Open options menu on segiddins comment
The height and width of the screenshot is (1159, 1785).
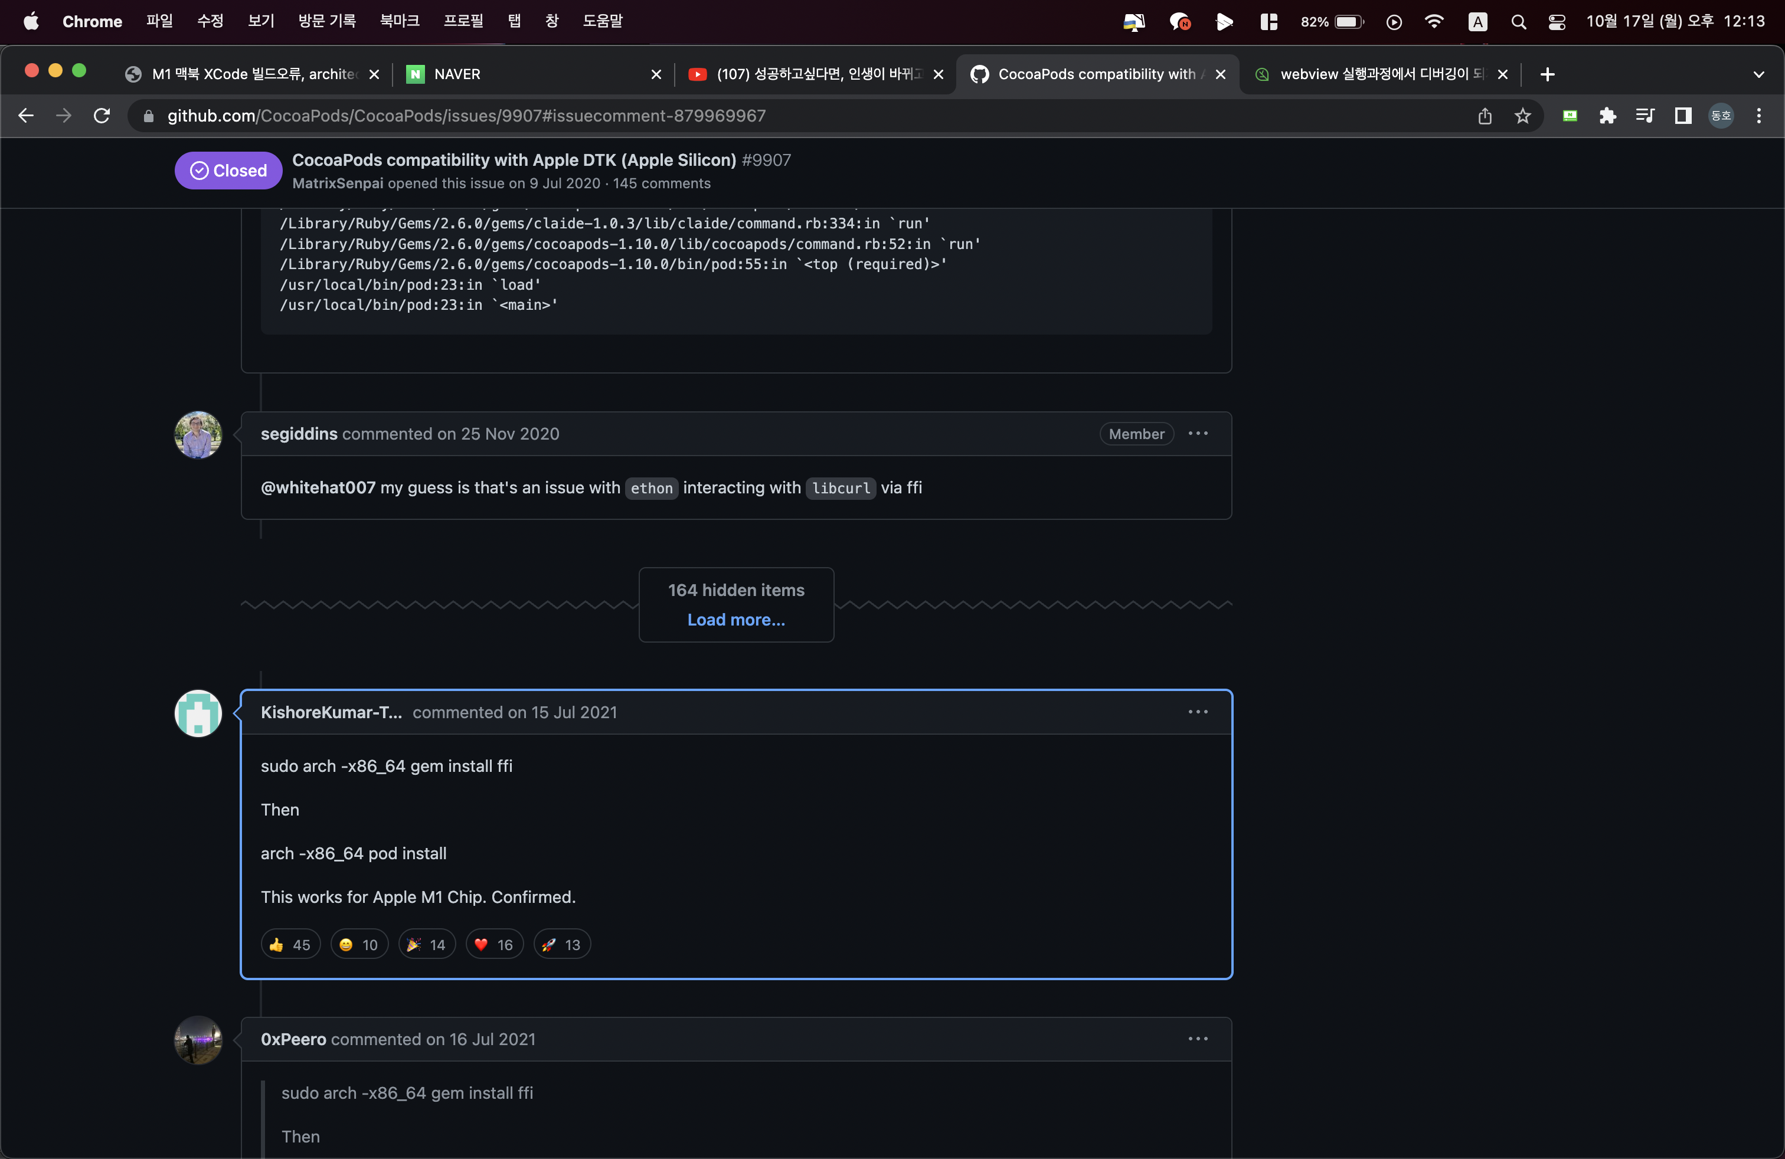[1198, 433]
